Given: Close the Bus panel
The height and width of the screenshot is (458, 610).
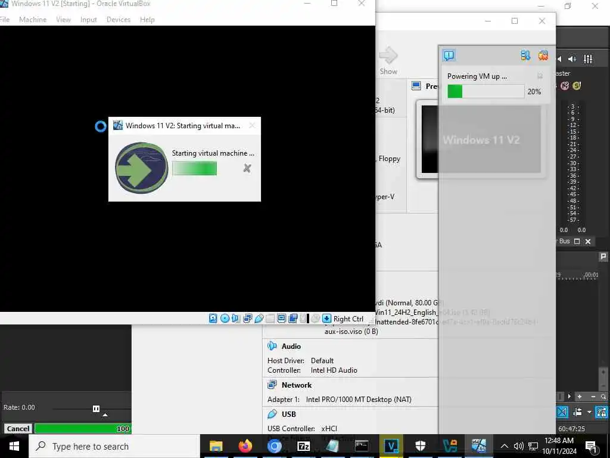Looking at the screenshot, I should tap(588, 242).
